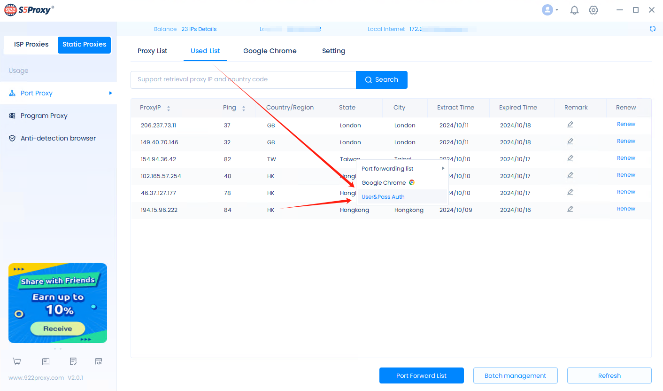The width and height of the screenshot is (663, 391).
Task: Switch to ISP Proxies mode
Action: pos(31,45)
